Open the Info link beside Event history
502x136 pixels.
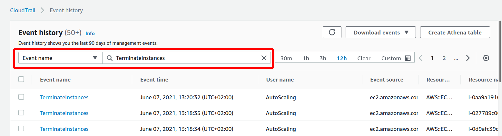click(90, 33)
